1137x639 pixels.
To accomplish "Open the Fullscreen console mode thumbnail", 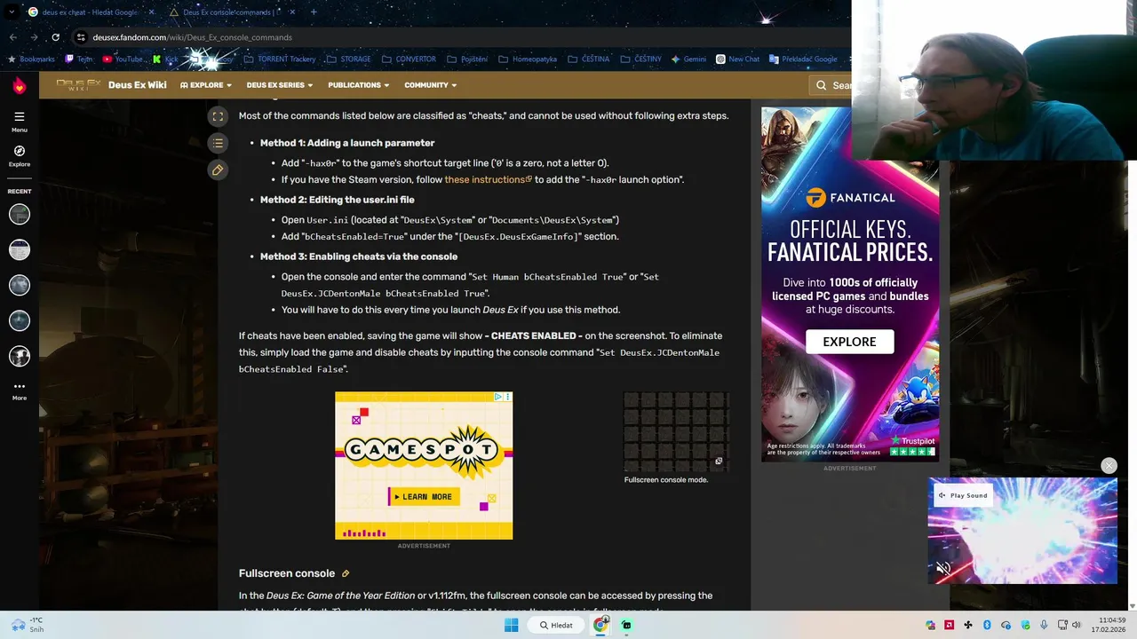I will point(677,432).
